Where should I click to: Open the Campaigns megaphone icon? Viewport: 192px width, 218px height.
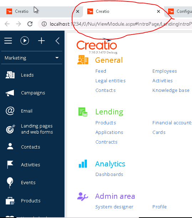tap(10, 93)
